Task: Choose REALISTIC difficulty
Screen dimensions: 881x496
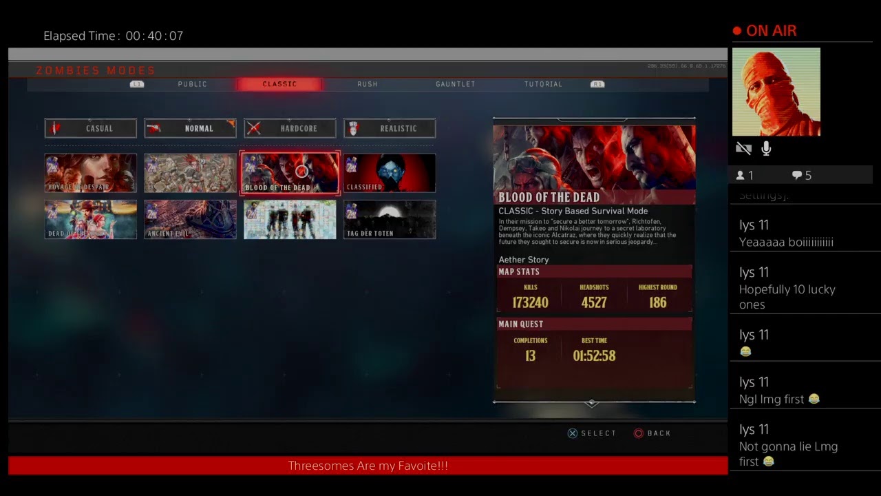Action: point(390,128)
